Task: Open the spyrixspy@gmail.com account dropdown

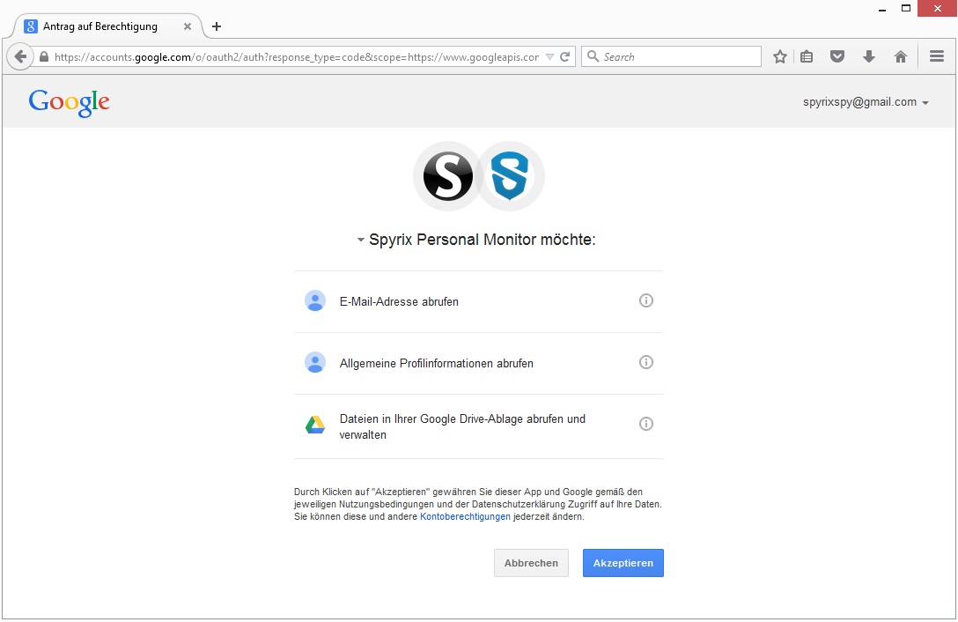Action: click(x=866, y=102)
